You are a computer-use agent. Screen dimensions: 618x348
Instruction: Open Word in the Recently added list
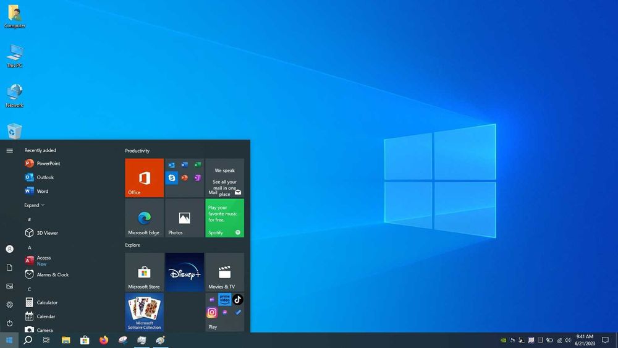pos(36,191)
